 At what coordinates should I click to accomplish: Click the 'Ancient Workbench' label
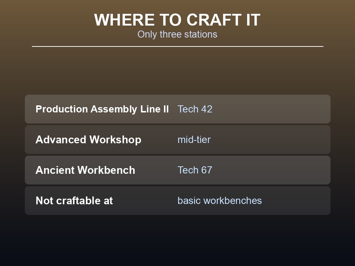[x=85, y=170]
